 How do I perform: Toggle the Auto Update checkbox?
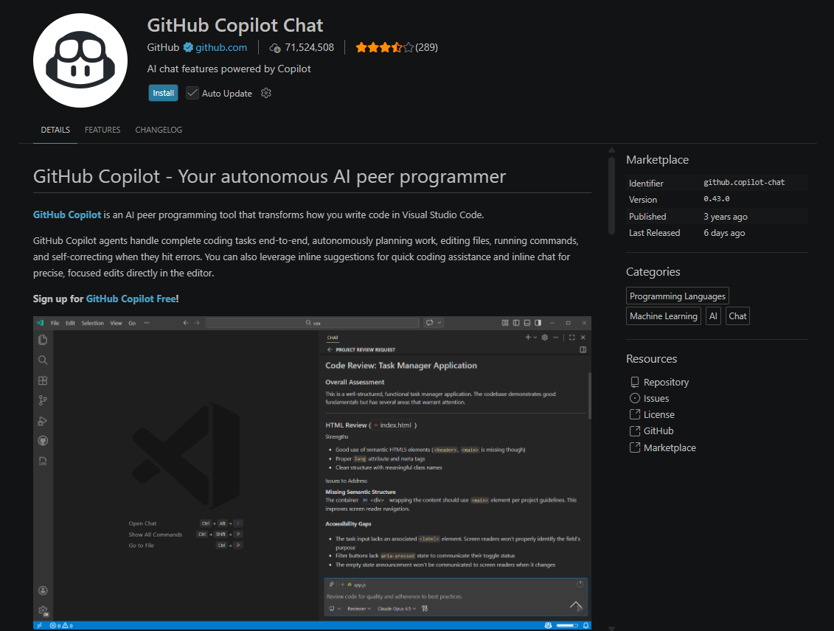pyautogui.click(x=192, y=93)
